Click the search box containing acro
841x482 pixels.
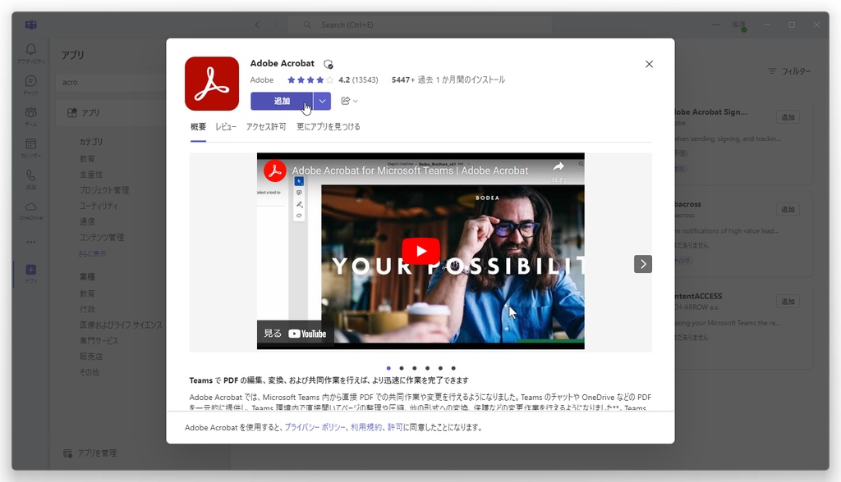click(113, 82)
